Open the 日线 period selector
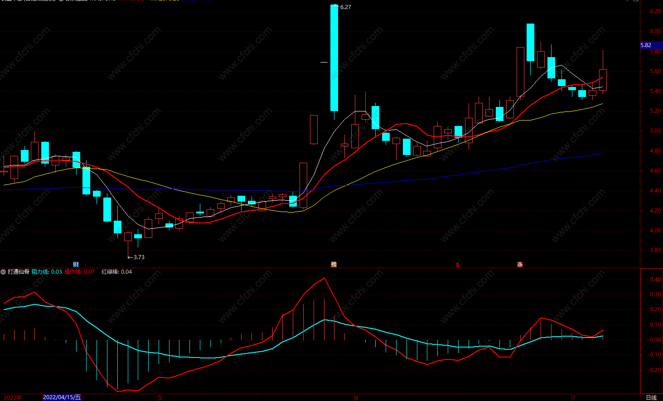 click(x=651, y=398)
